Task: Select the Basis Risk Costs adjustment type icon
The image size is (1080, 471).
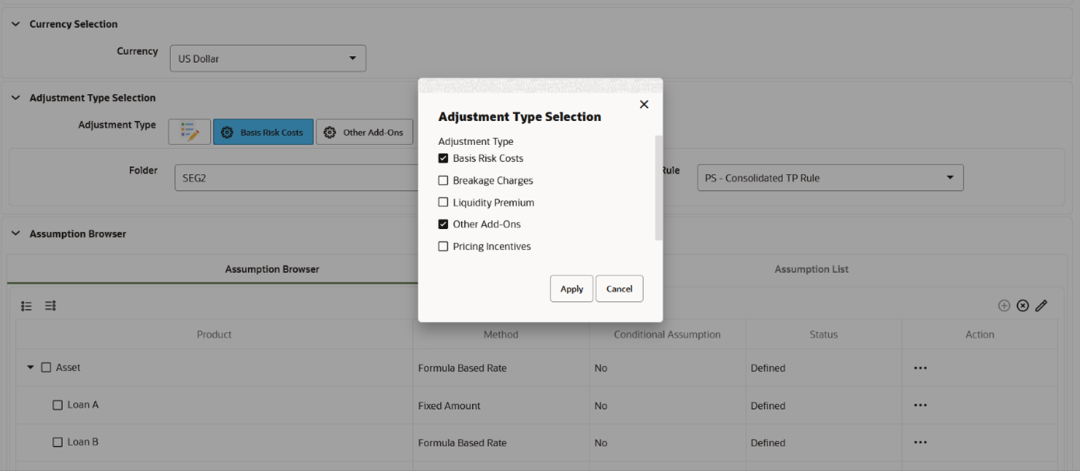Action: pyautogui.click(x=263, y=131)
